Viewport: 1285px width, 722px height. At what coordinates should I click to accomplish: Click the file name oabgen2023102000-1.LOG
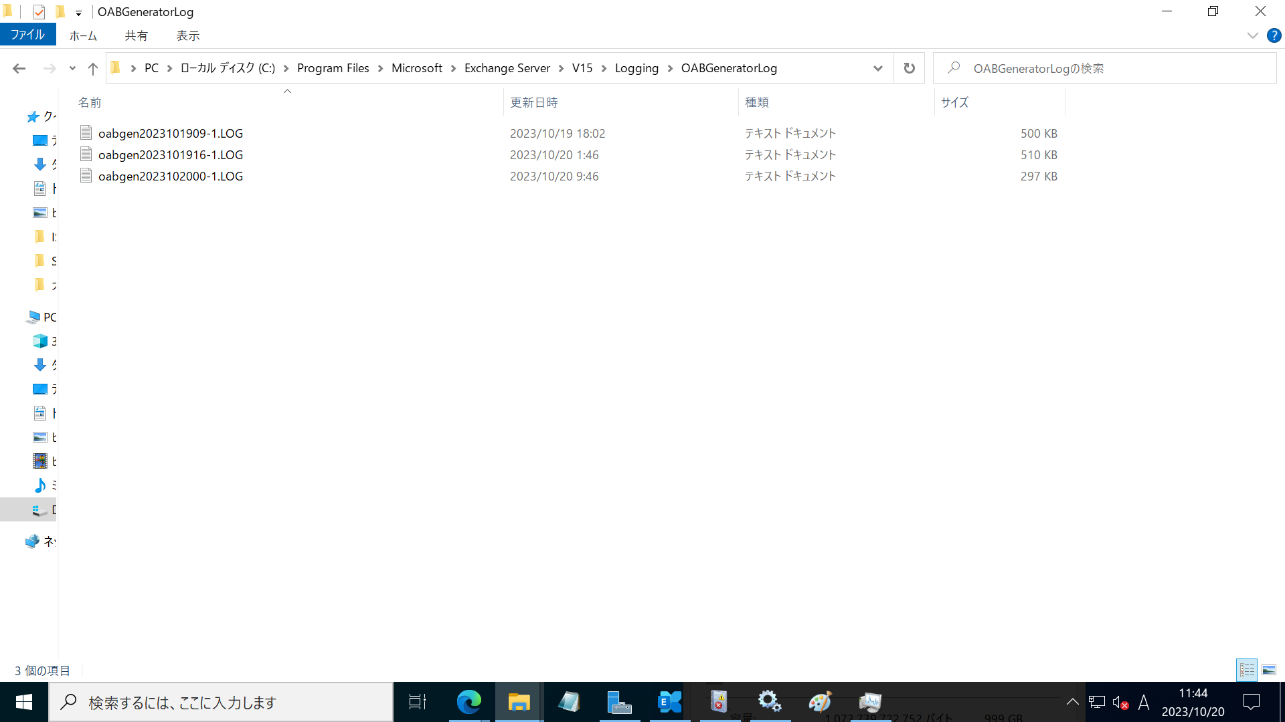click(171, 176)
